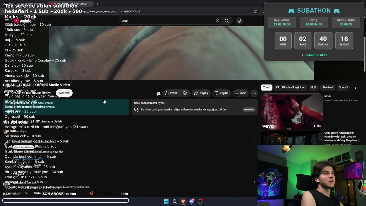Close the CRUSH YouTube browser tab
Image resolution: width=366 pixels, height=206 pixels.
(x=90, y=4)
